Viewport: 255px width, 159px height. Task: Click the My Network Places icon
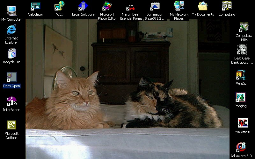179,6
